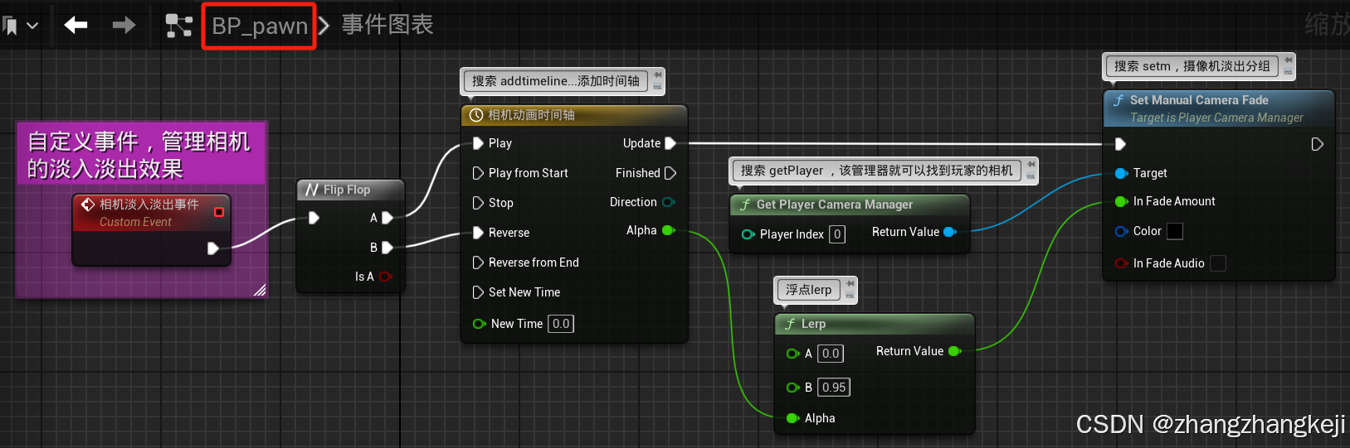Edit the New Time value field 0.0
The height and width of the screenshot is (448, 1350).
[561, 324]
